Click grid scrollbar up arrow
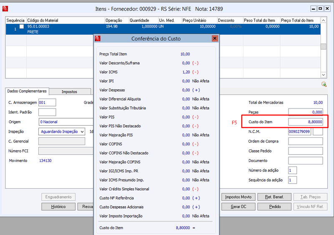The image size is (334, 235). (x=323, y=20)
